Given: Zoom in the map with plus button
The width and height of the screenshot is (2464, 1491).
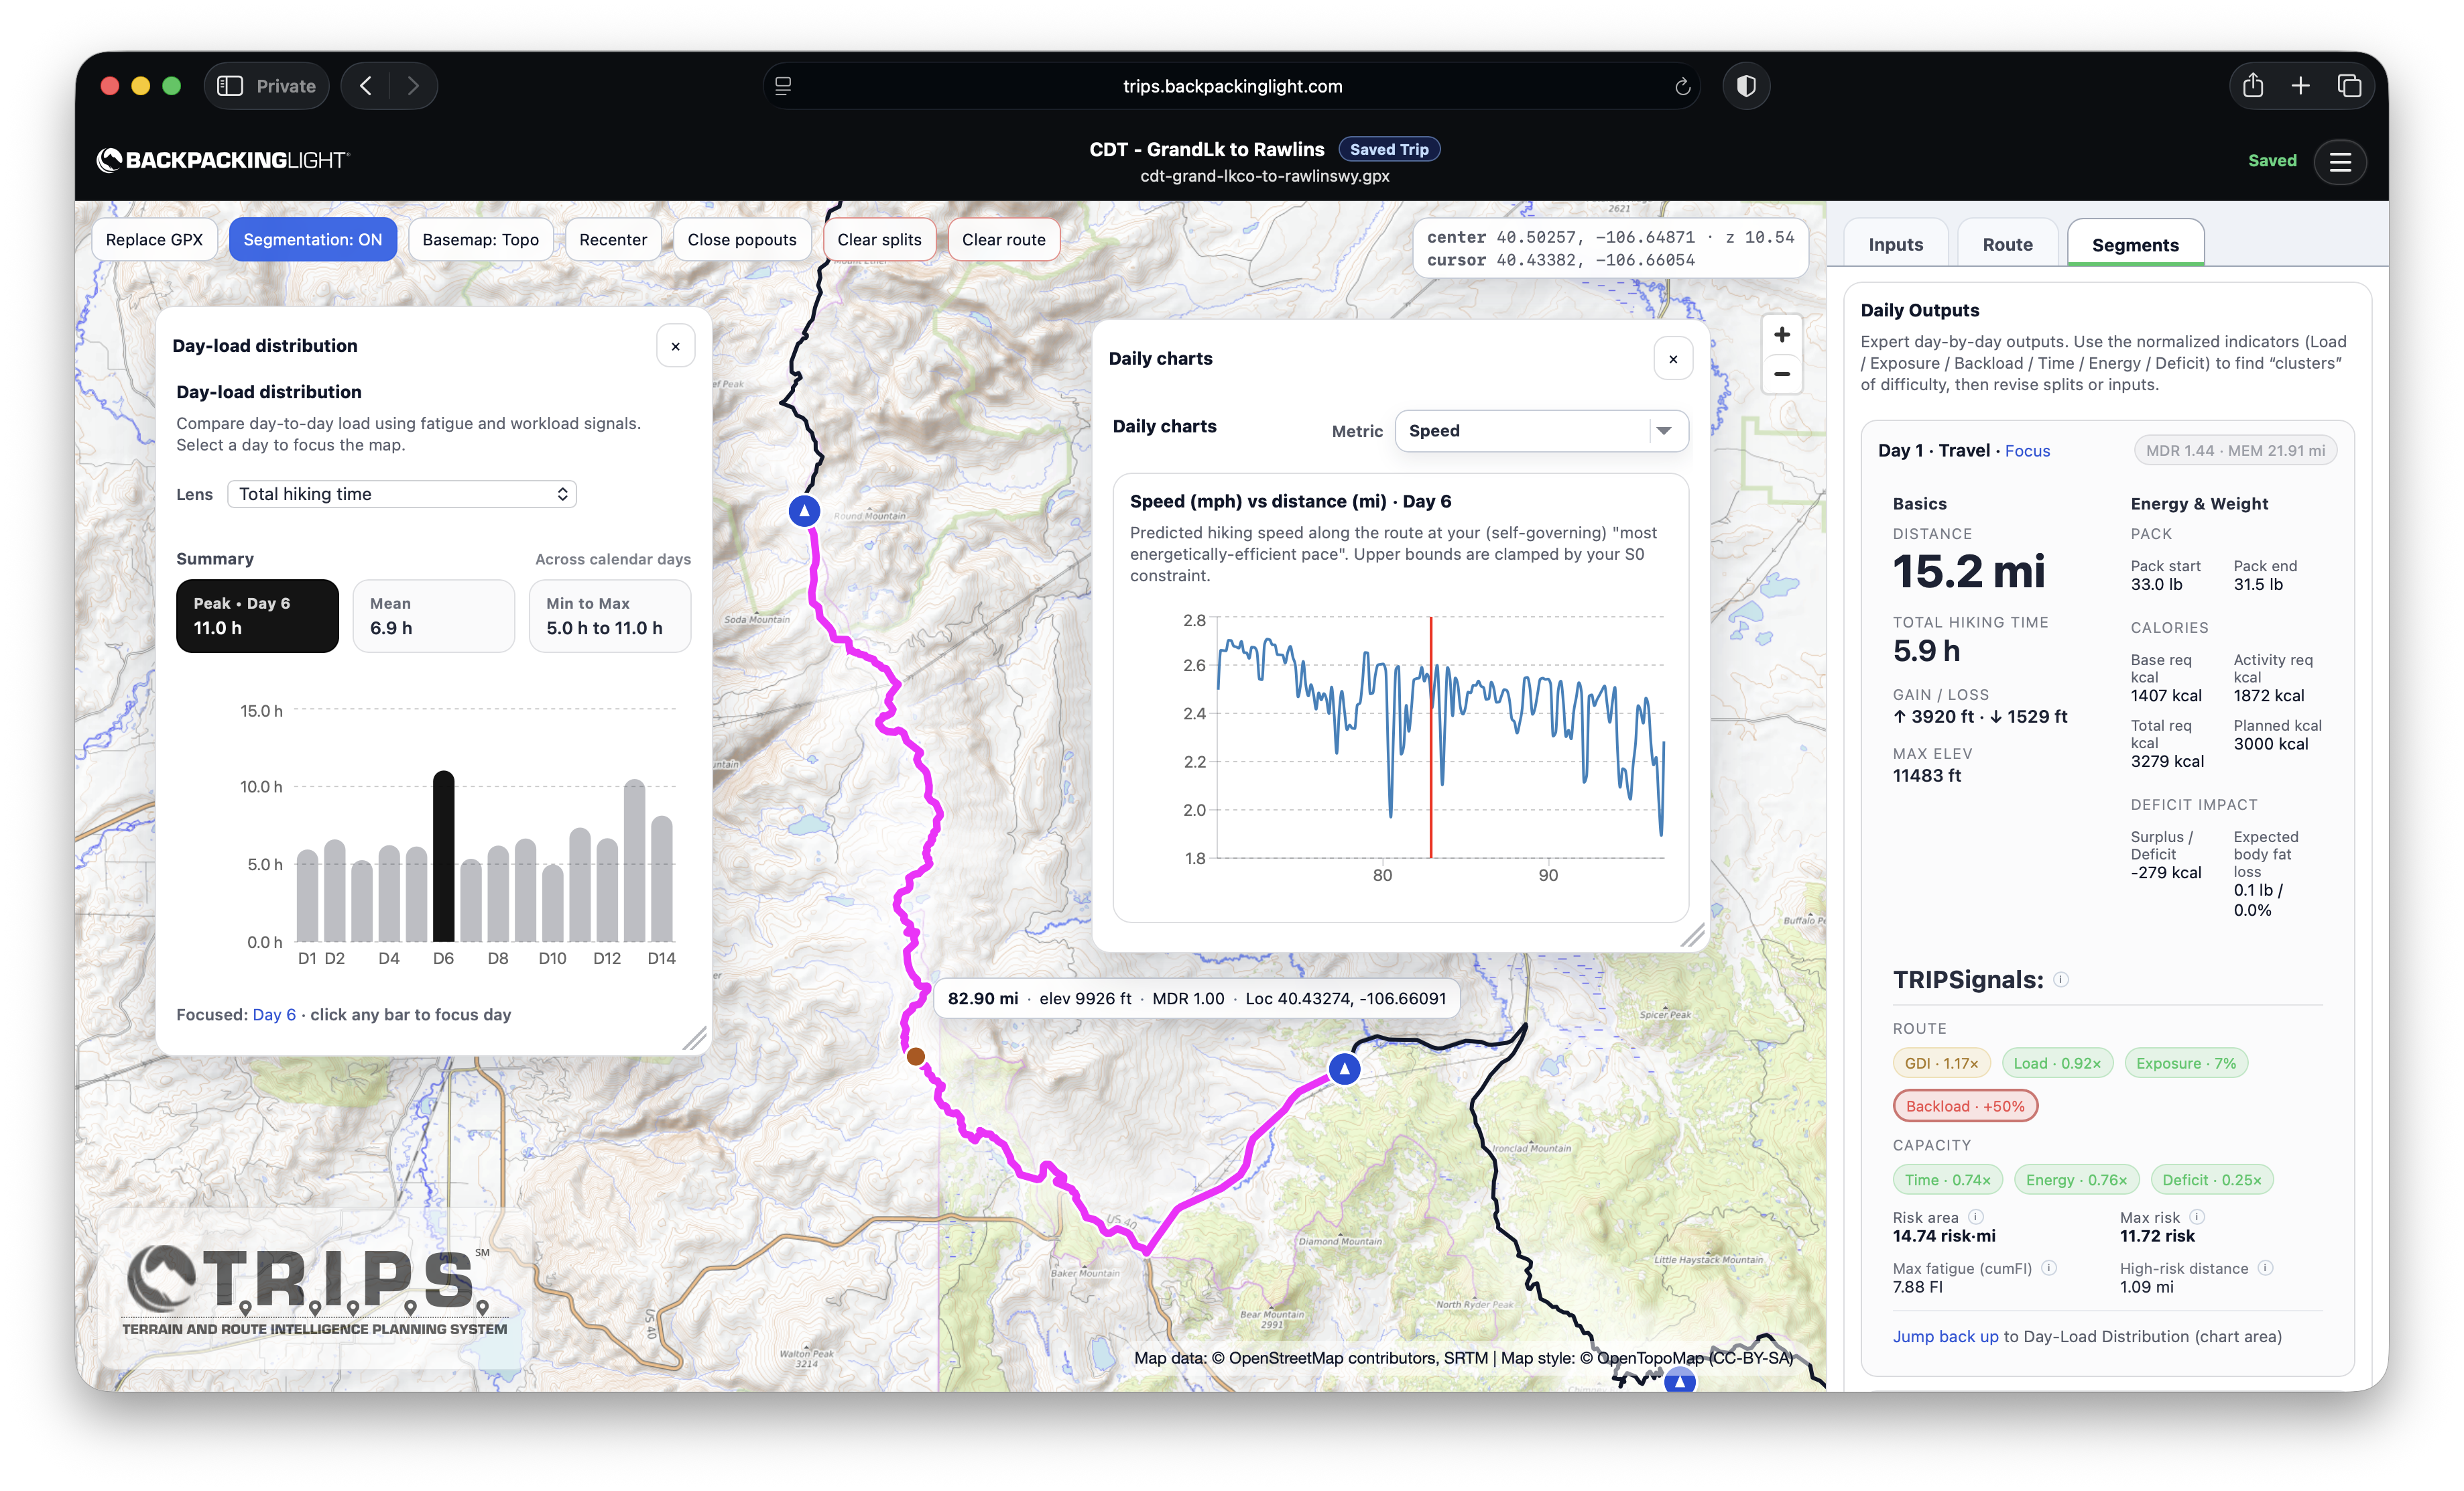Looking at the screenshot, I should click(x=1782, y=335).
